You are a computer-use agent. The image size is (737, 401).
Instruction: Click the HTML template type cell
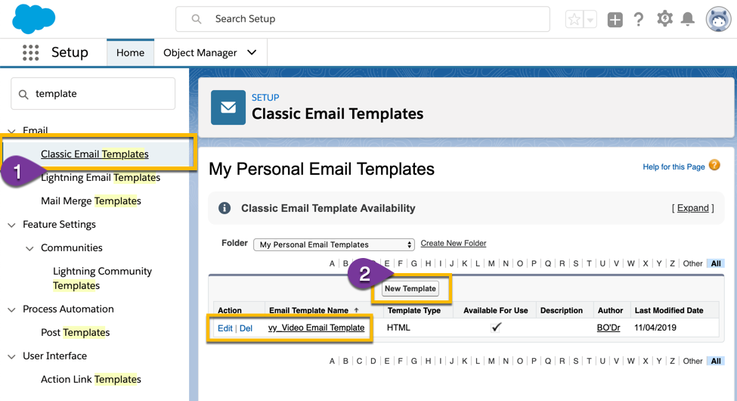(x=398, y=328)
